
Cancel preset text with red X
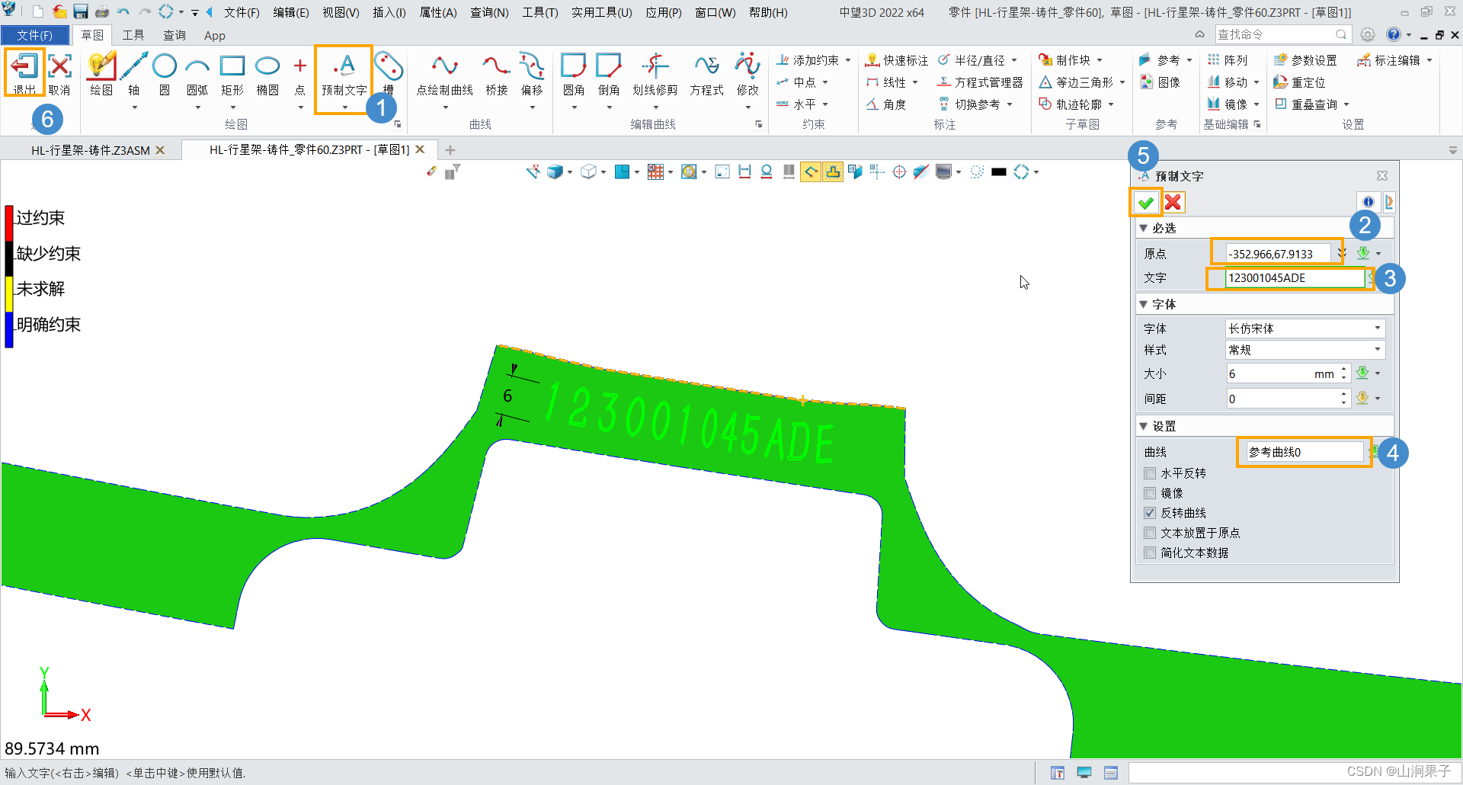[1173, 202]
